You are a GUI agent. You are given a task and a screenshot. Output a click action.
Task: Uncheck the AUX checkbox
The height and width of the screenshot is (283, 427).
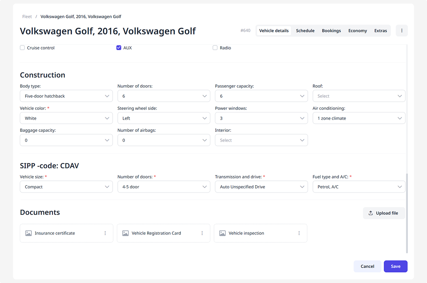119,48
